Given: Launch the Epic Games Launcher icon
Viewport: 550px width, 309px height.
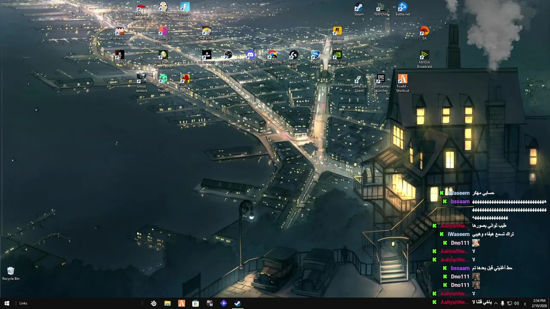Looking at the screenshot, I should click(381, 83).
